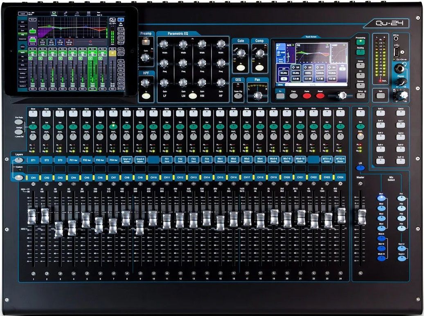
Task: Click the Qu-Drive USB port
Action: tap(397, 52)
